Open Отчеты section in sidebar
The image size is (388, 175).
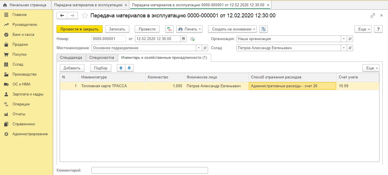click(x=19, y=114)
